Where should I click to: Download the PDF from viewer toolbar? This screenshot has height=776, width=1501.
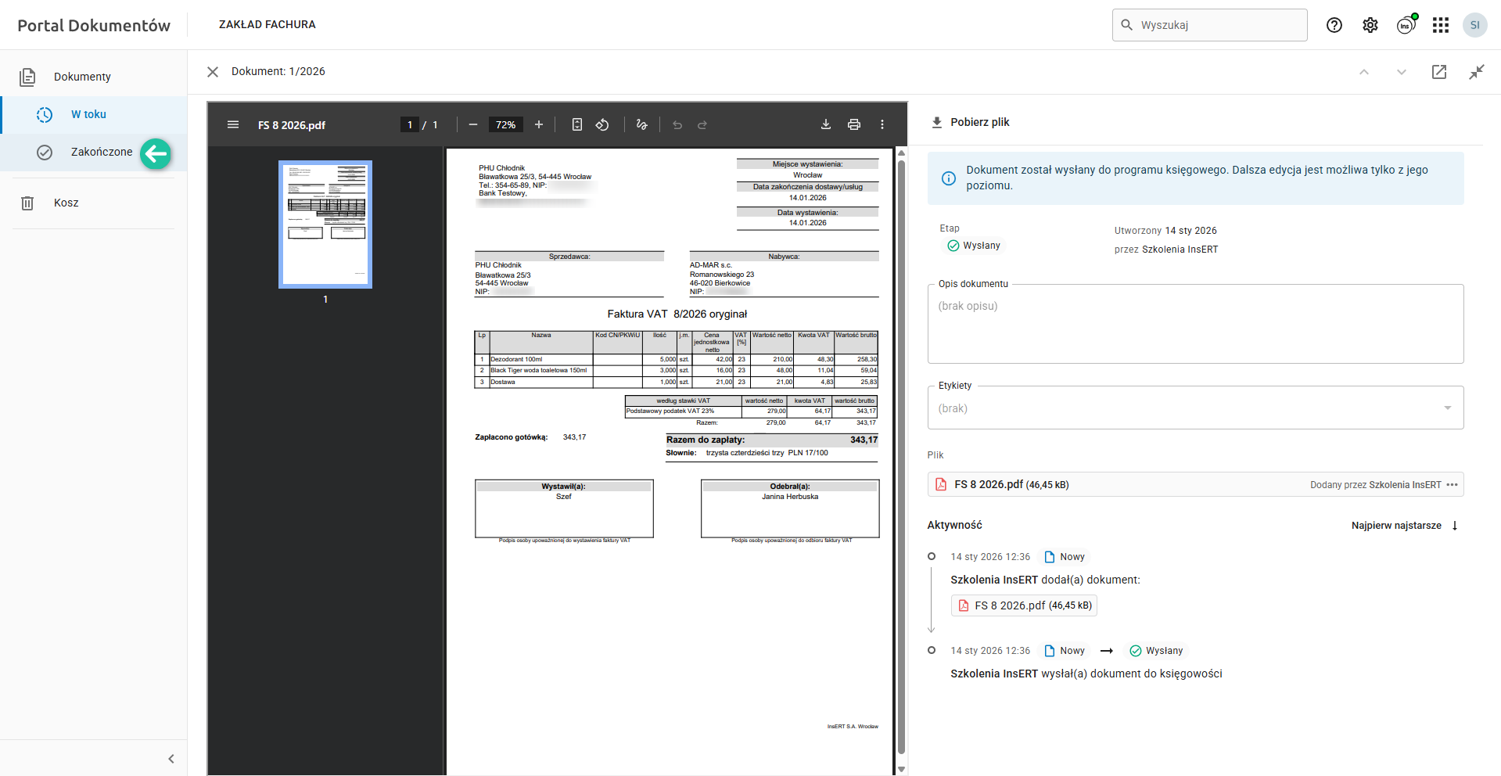click(x=825, y=125)
